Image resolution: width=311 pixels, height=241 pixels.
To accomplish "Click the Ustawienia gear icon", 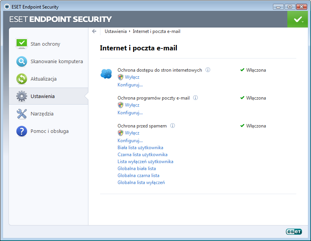I will tap(22, 96).
